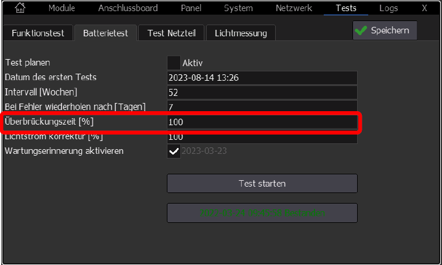The width and height of the screenshot is (442, 265).
Task: Open the Module menu
Action: click(61, 8)
